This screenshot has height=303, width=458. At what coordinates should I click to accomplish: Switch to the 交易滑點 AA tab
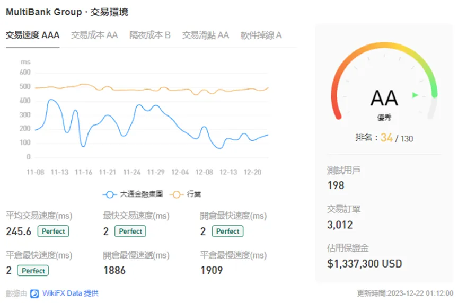click(205, 35)
